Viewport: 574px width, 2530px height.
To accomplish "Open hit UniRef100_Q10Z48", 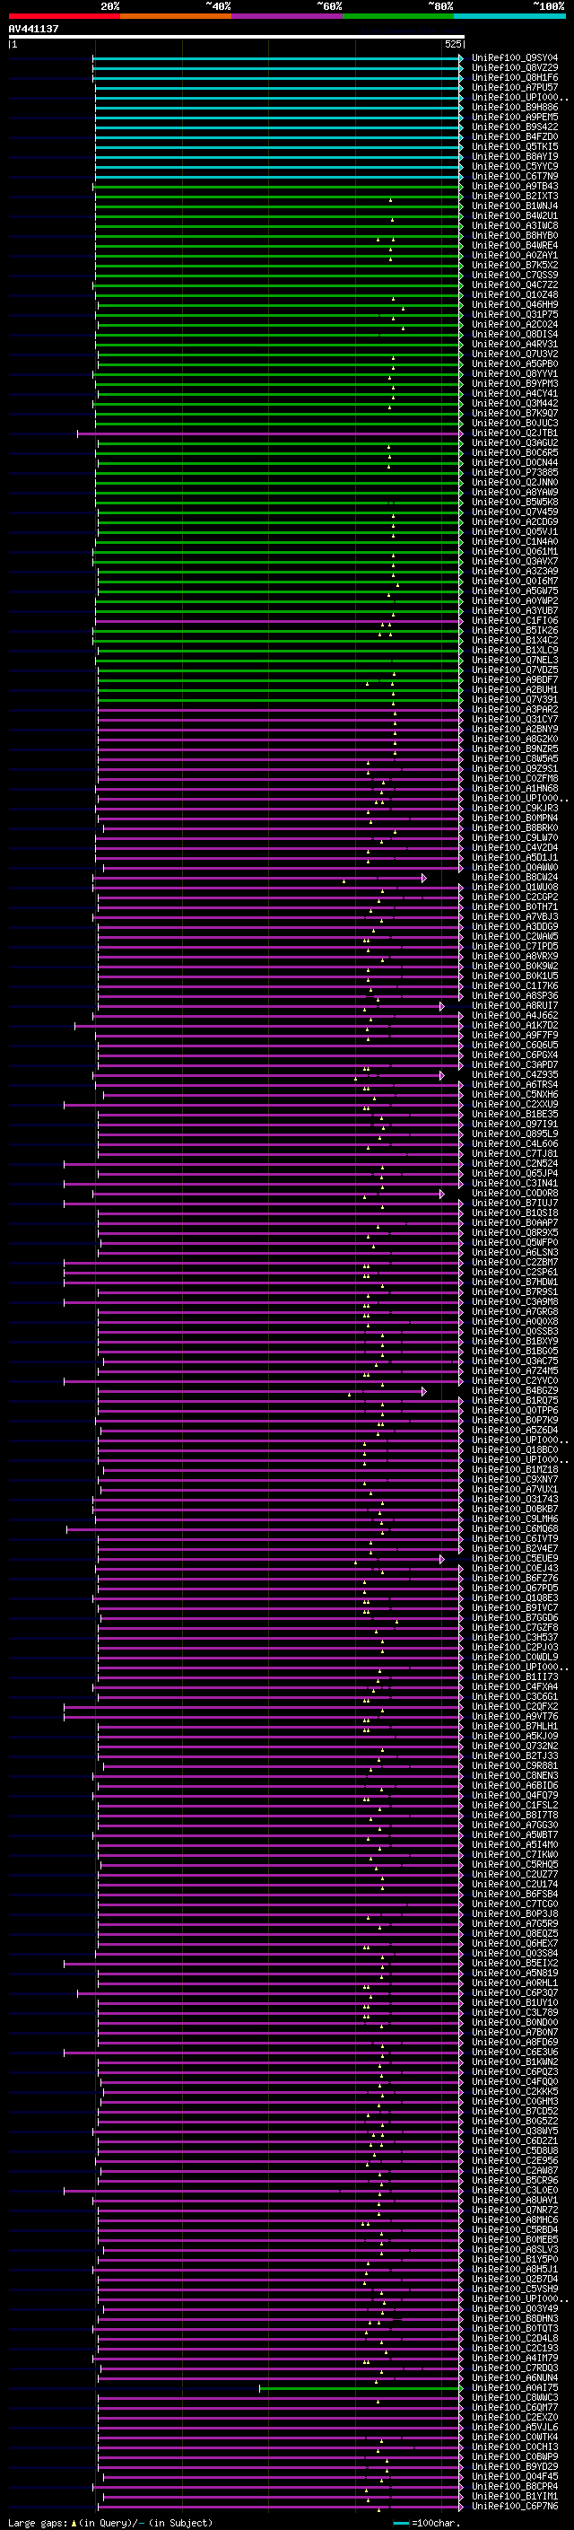I will 514,294.
